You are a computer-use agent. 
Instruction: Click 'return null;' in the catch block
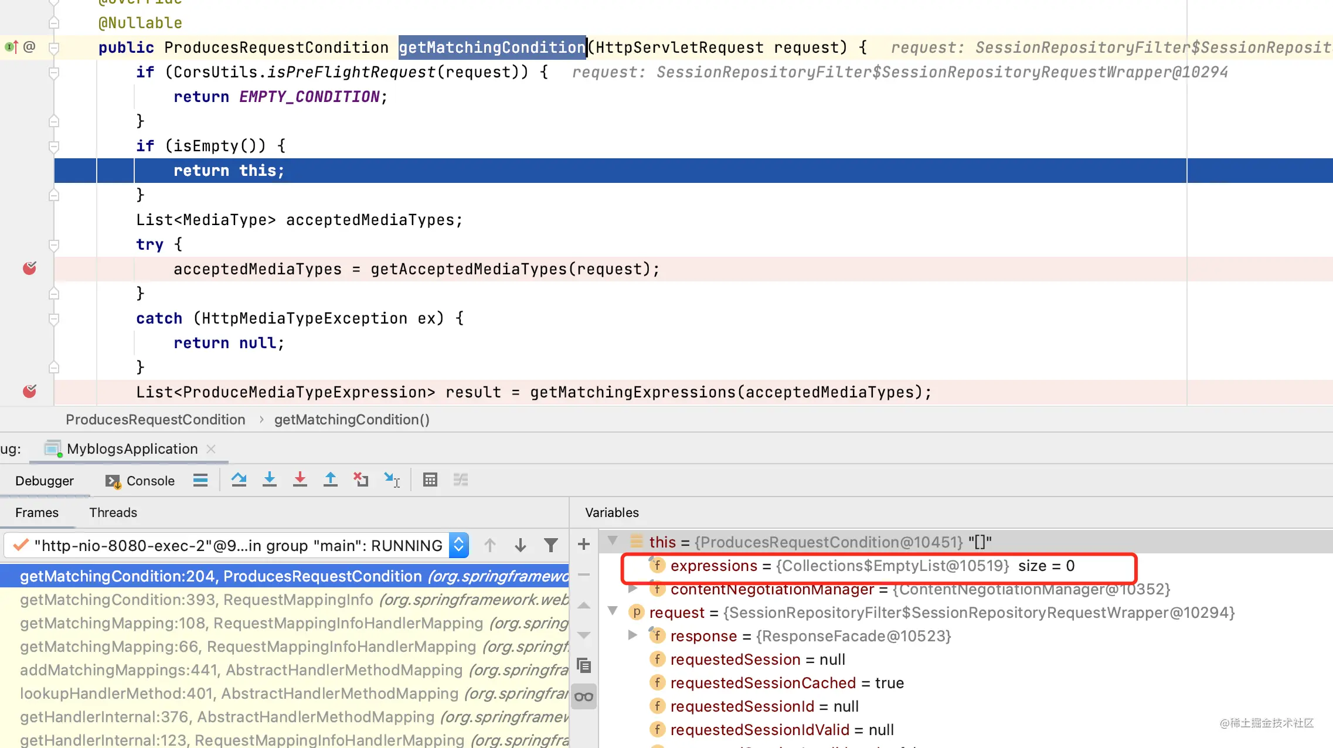[229, 343]
